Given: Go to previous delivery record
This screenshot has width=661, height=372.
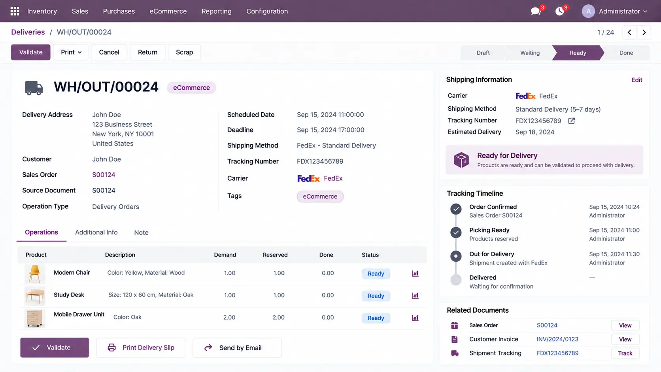Looking at the screenshot, I should coord(629,32).
